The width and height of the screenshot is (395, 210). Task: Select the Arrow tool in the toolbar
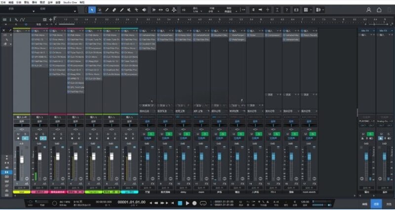[x=92, y=10]
